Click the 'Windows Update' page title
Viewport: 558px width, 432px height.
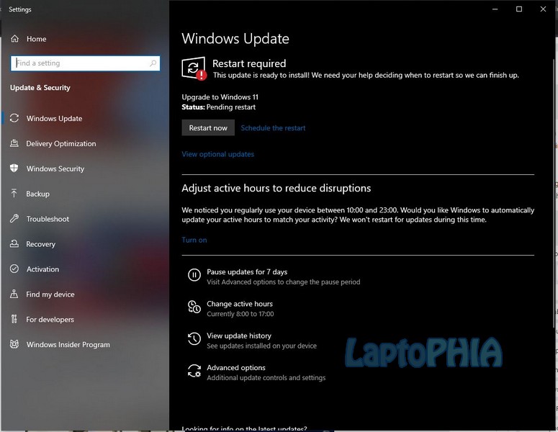[235, 38]
